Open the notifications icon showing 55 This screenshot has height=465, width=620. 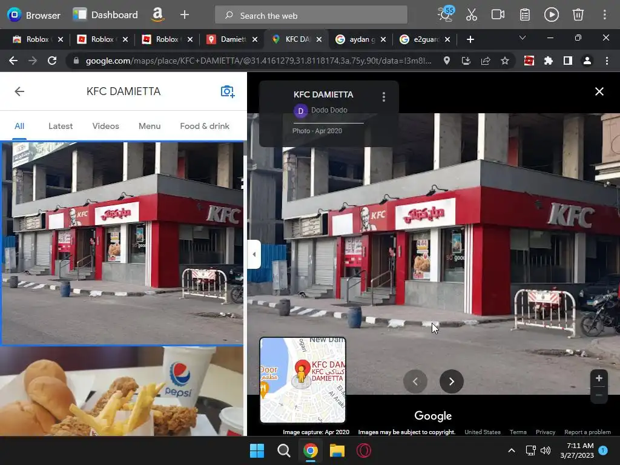click(x=446, y=15)
